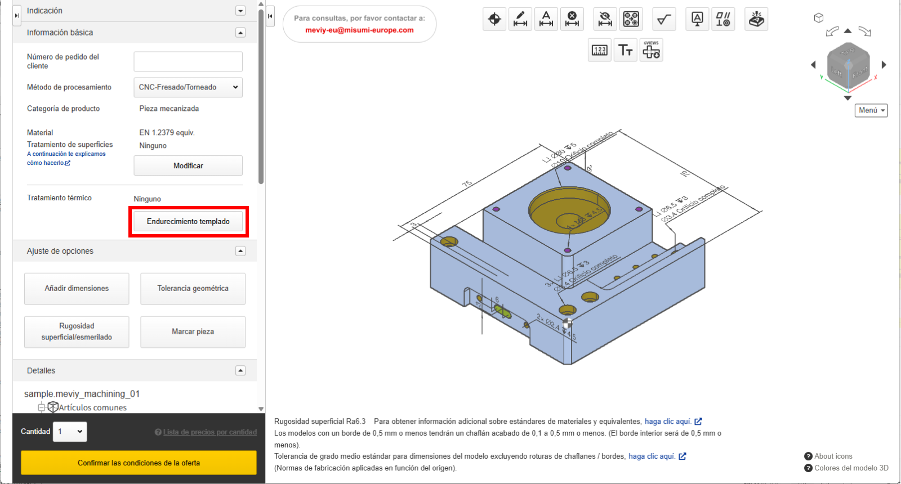The image size is (901, 484).
Task: Select the text size Tt icon
Action: 625,50
